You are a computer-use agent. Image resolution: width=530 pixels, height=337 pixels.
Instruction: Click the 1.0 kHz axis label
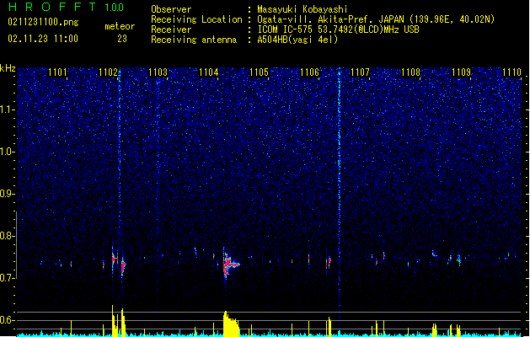[x=8, y=152]
